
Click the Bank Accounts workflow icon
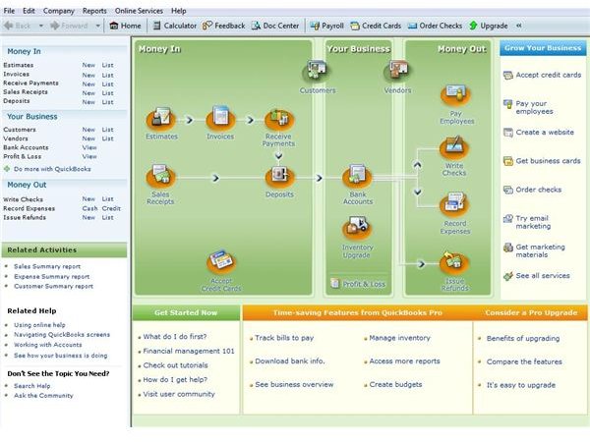pyautogui.click(x=357, y=176)
